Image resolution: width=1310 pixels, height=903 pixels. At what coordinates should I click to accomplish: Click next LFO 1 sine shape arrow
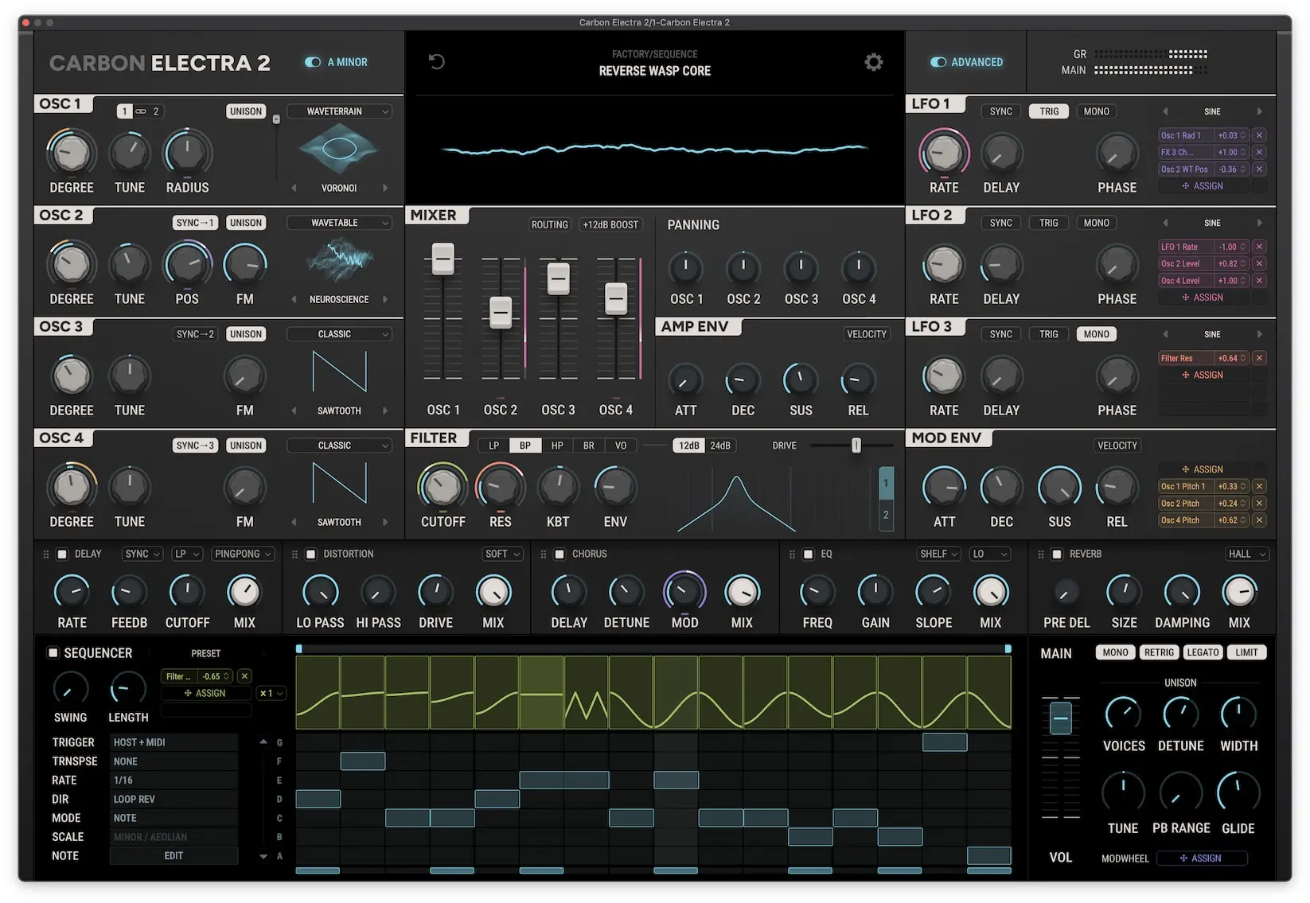point(1259,111)
